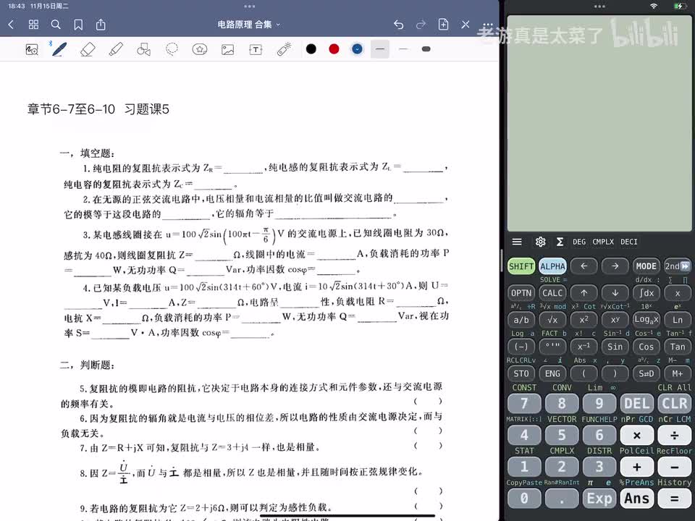Open calculator settings gear
This screenshot has height=521, width=695.
point(540,242)
